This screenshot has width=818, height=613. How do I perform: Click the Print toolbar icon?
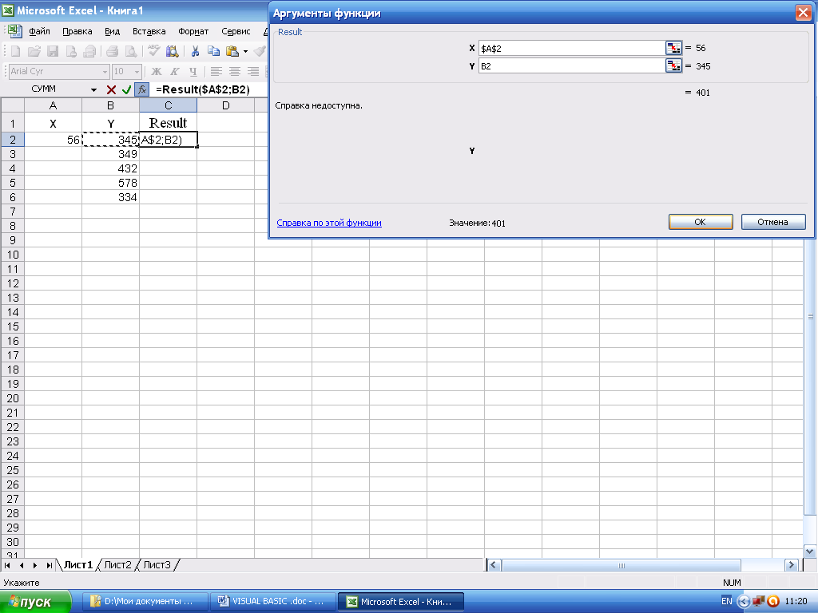tap(112, 51)
